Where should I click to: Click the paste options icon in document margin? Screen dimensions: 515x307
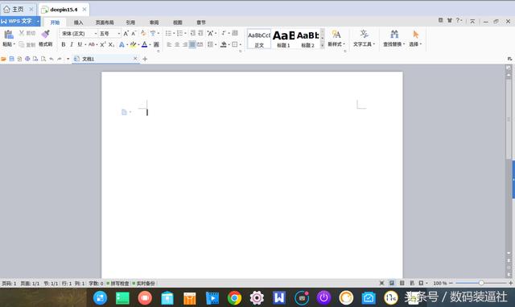(124, 112)
